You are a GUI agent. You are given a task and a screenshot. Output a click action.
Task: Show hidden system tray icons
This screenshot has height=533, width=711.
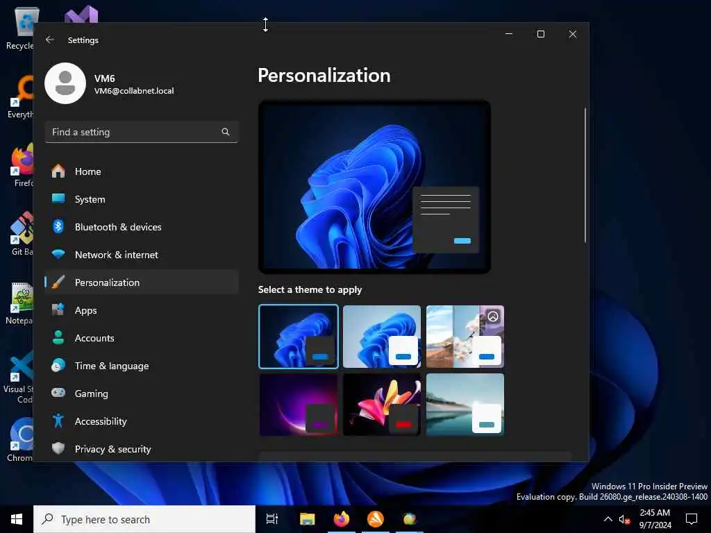tap(608, 519)
